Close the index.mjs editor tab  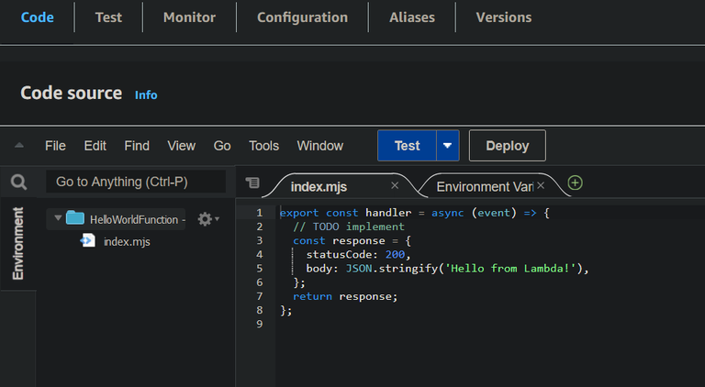(x=395, y=186)
